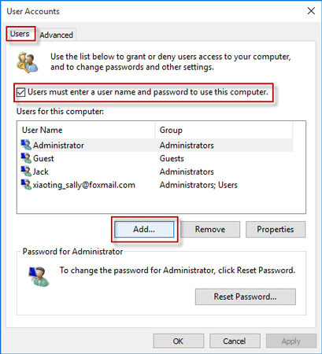The image size is (322, 354).
Task: Click the Administrator account user icon
Action: pos(26,145)
